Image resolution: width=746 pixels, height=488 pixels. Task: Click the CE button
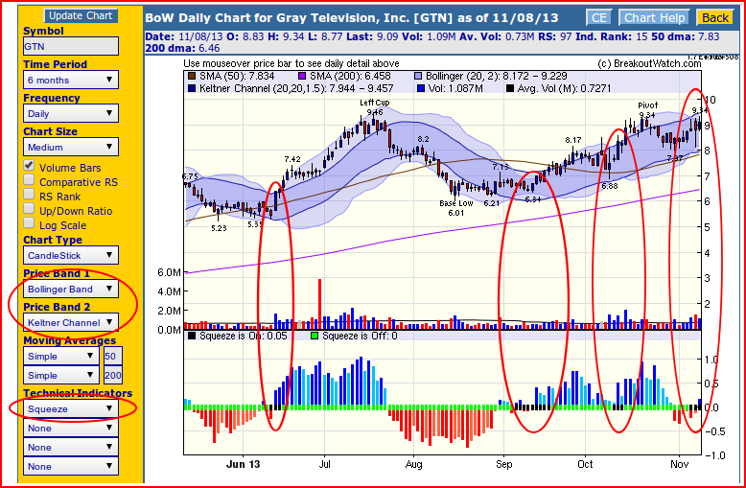[598, 18]
